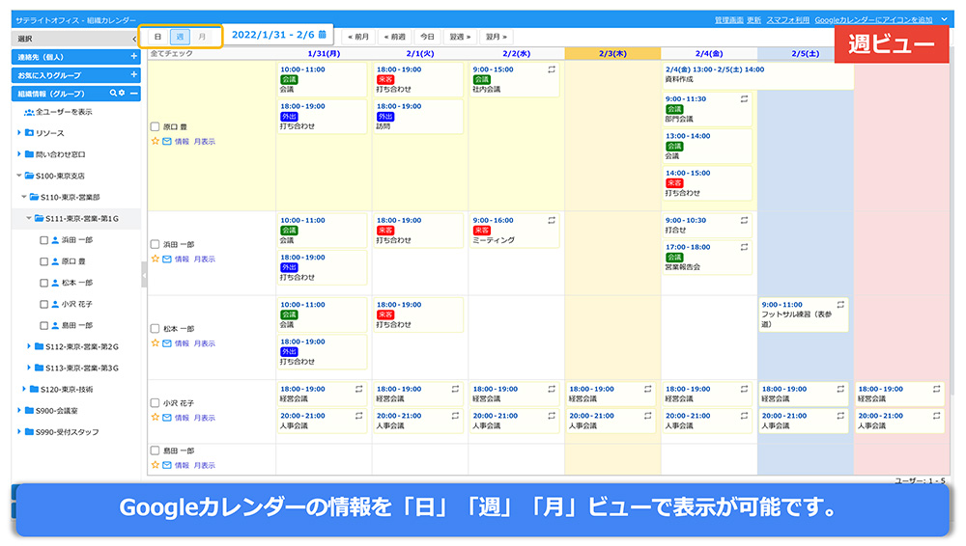Image resolution: width=966 pixels, height=546 pixels.
Task: Star 松本 一郎 as favorite
Action: [156, 343]
